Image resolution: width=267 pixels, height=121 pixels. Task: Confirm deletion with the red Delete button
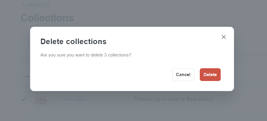[x=210, y=75]
